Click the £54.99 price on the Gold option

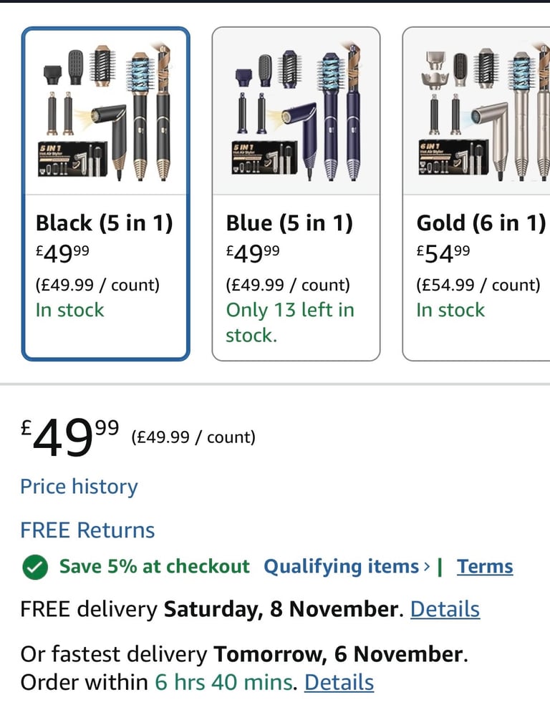point(443,253)
